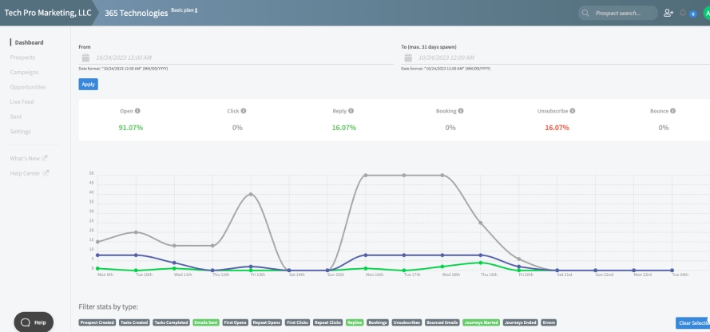
Task: Focus the Prospect search field
Action: pos(618,13)
